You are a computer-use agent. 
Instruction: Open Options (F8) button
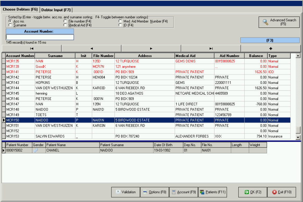coord(155,192)
